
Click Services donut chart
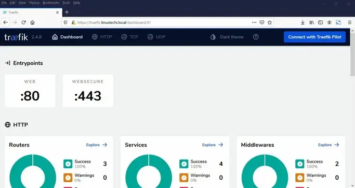tap(149, 171)
